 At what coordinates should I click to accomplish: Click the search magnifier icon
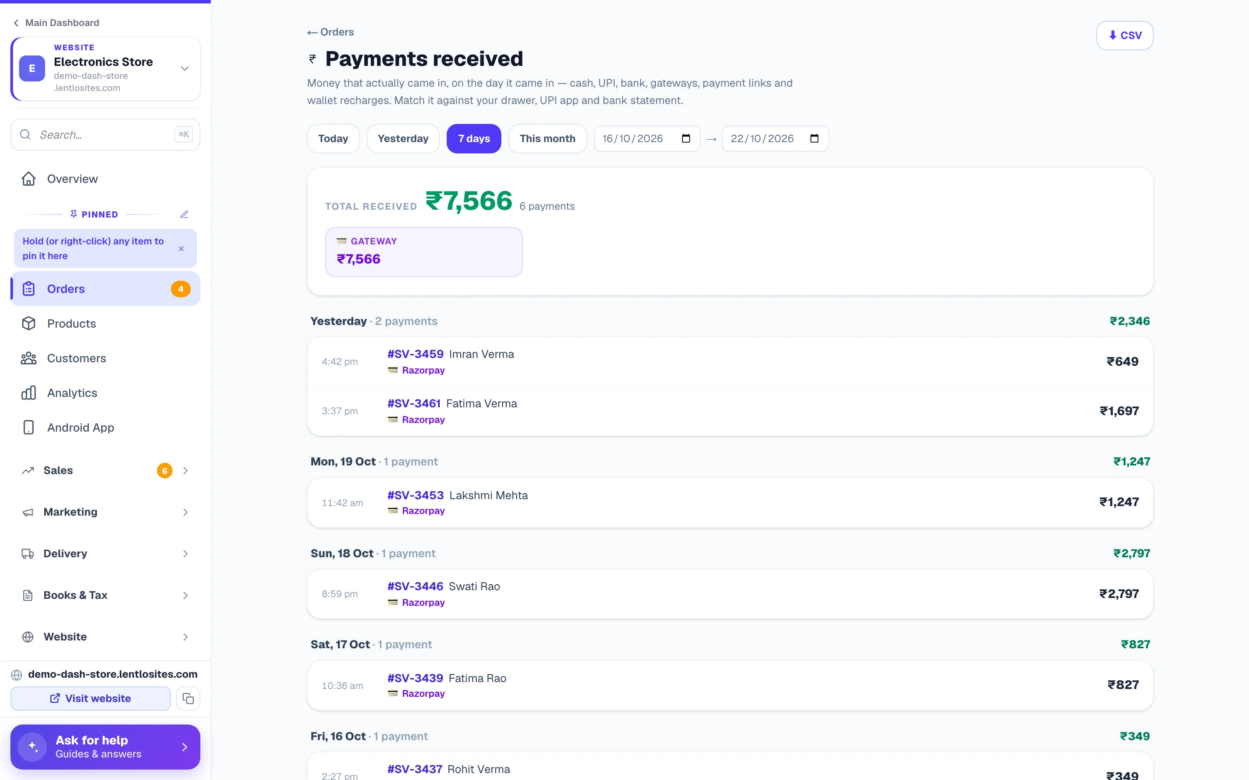[x=25, y=135]
